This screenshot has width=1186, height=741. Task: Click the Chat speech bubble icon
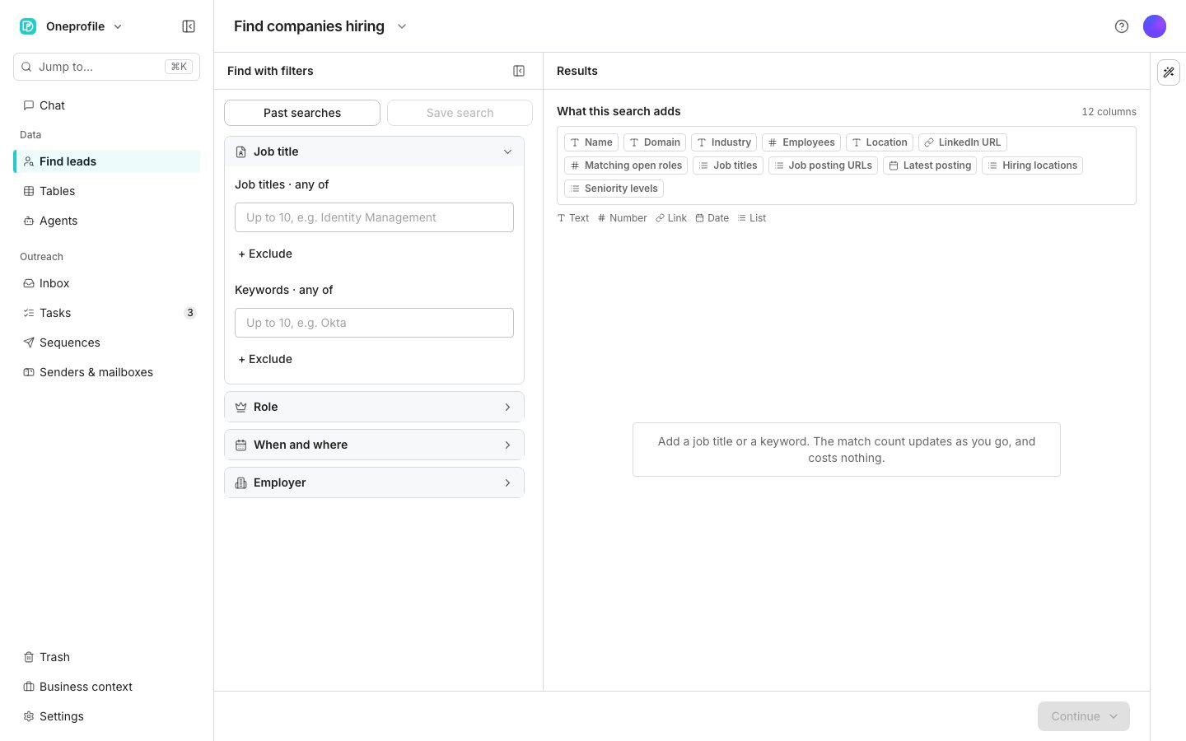[x=29, y=105]
